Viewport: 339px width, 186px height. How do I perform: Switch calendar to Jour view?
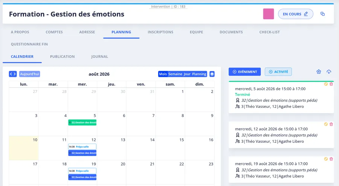click(x=187, y=74)
